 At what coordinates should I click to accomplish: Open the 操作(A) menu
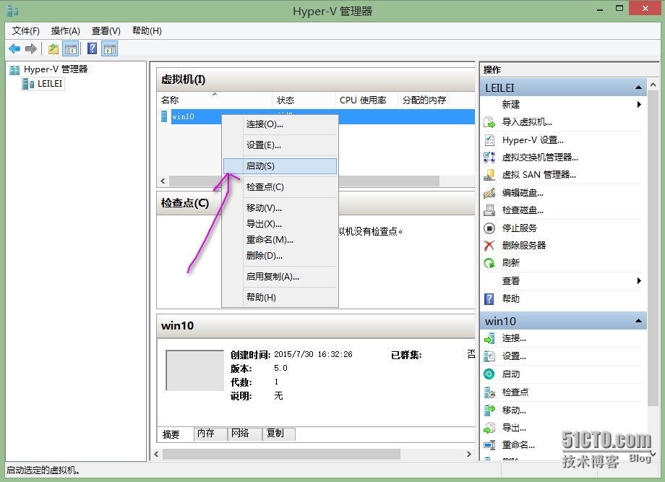point(65,30)
